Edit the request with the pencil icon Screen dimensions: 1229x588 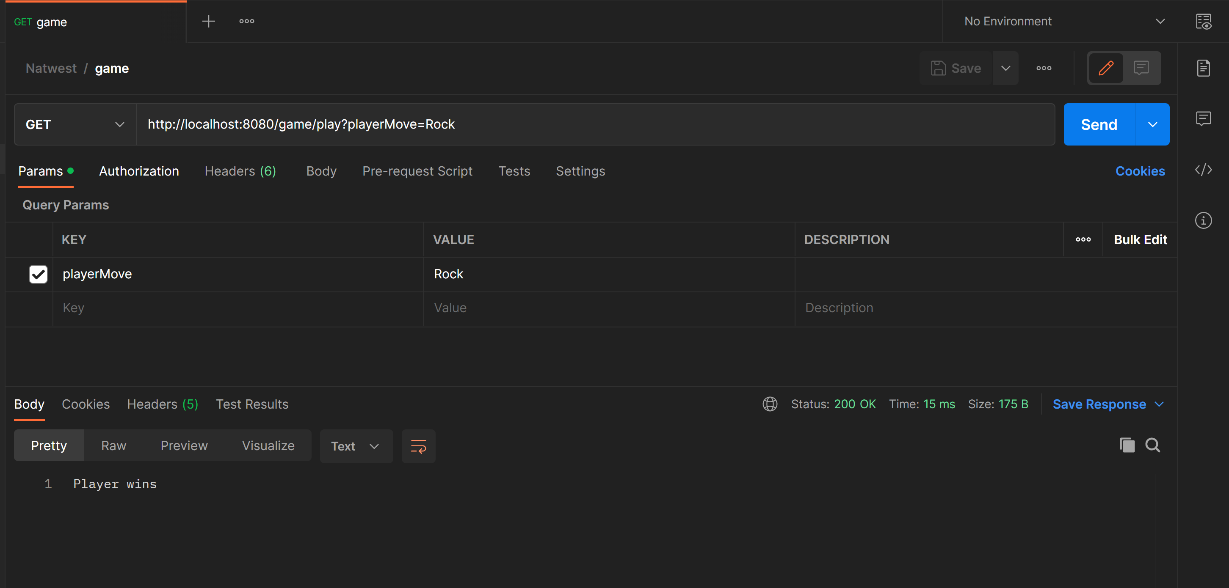click(1106, 68)
